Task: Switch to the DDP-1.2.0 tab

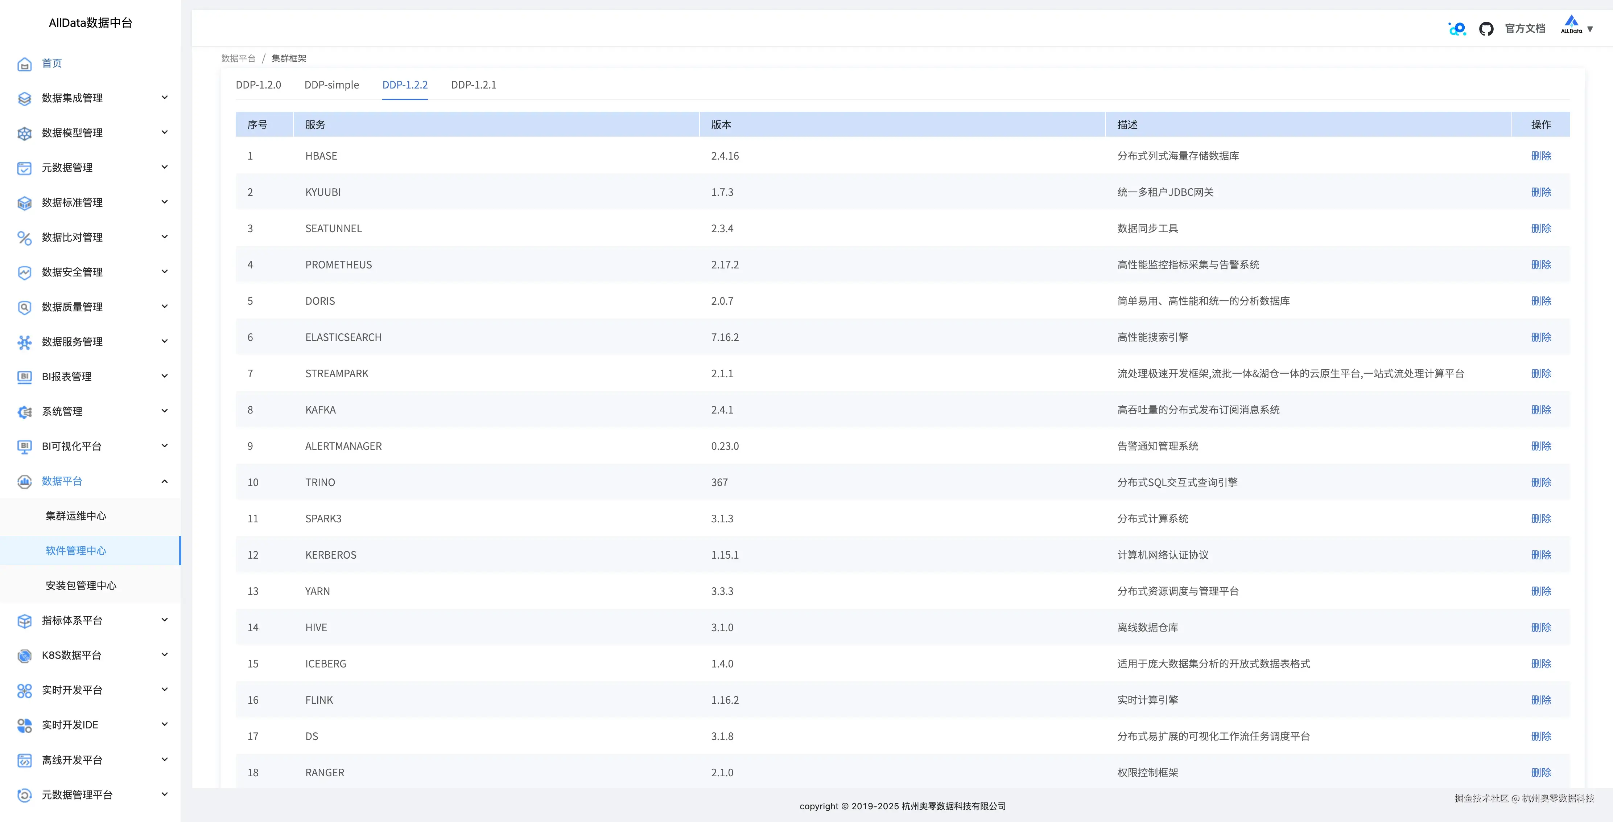Action: point(258,85)
